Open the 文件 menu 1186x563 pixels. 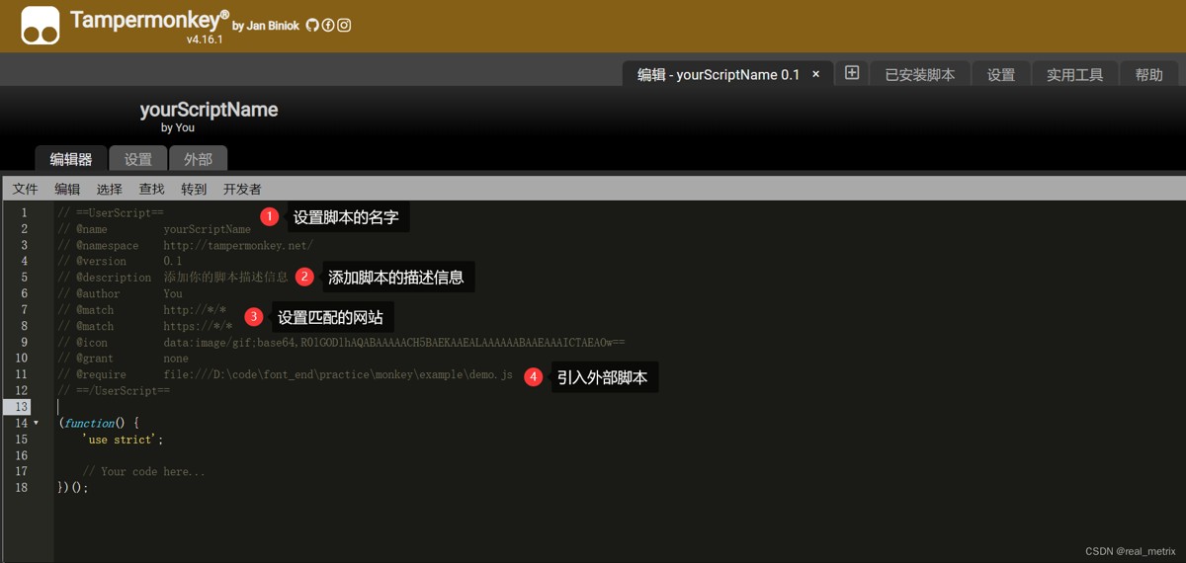26,189
